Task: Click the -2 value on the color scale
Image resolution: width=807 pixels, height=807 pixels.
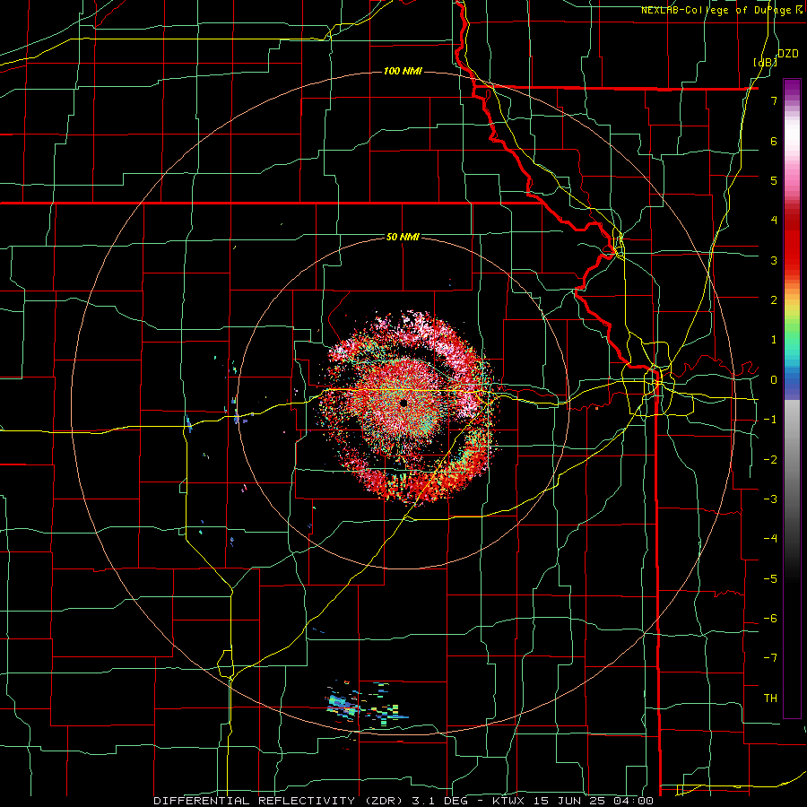Action: (x=770, y=460)
